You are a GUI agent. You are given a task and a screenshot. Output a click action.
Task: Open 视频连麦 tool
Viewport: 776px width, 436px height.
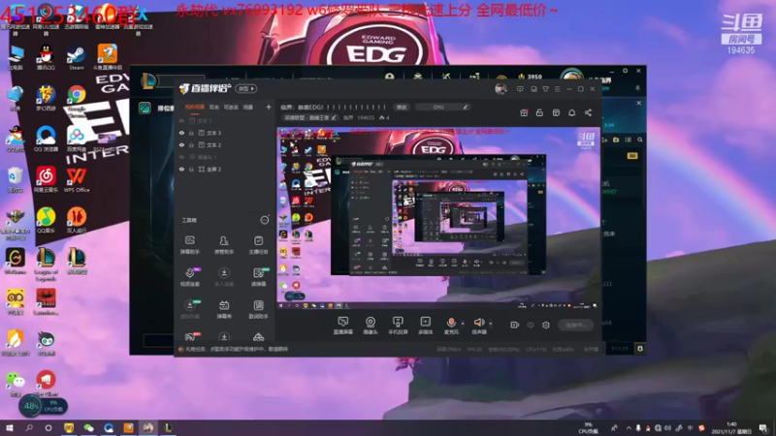click(x=189, y=277)
